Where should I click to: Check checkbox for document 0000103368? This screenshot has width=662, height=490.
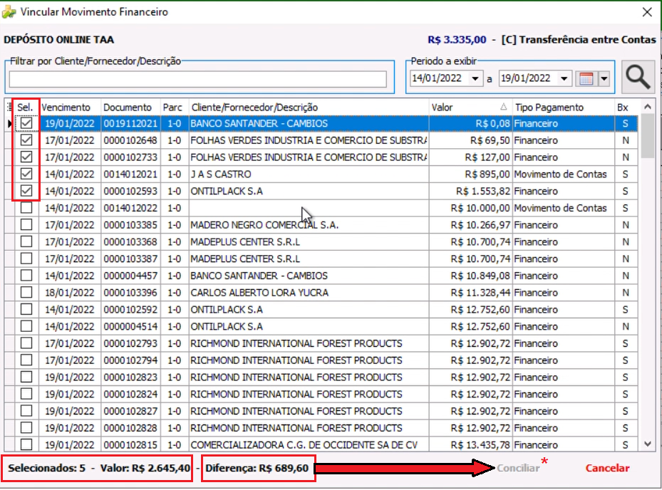pyautogui.click(x=26, y=241)
